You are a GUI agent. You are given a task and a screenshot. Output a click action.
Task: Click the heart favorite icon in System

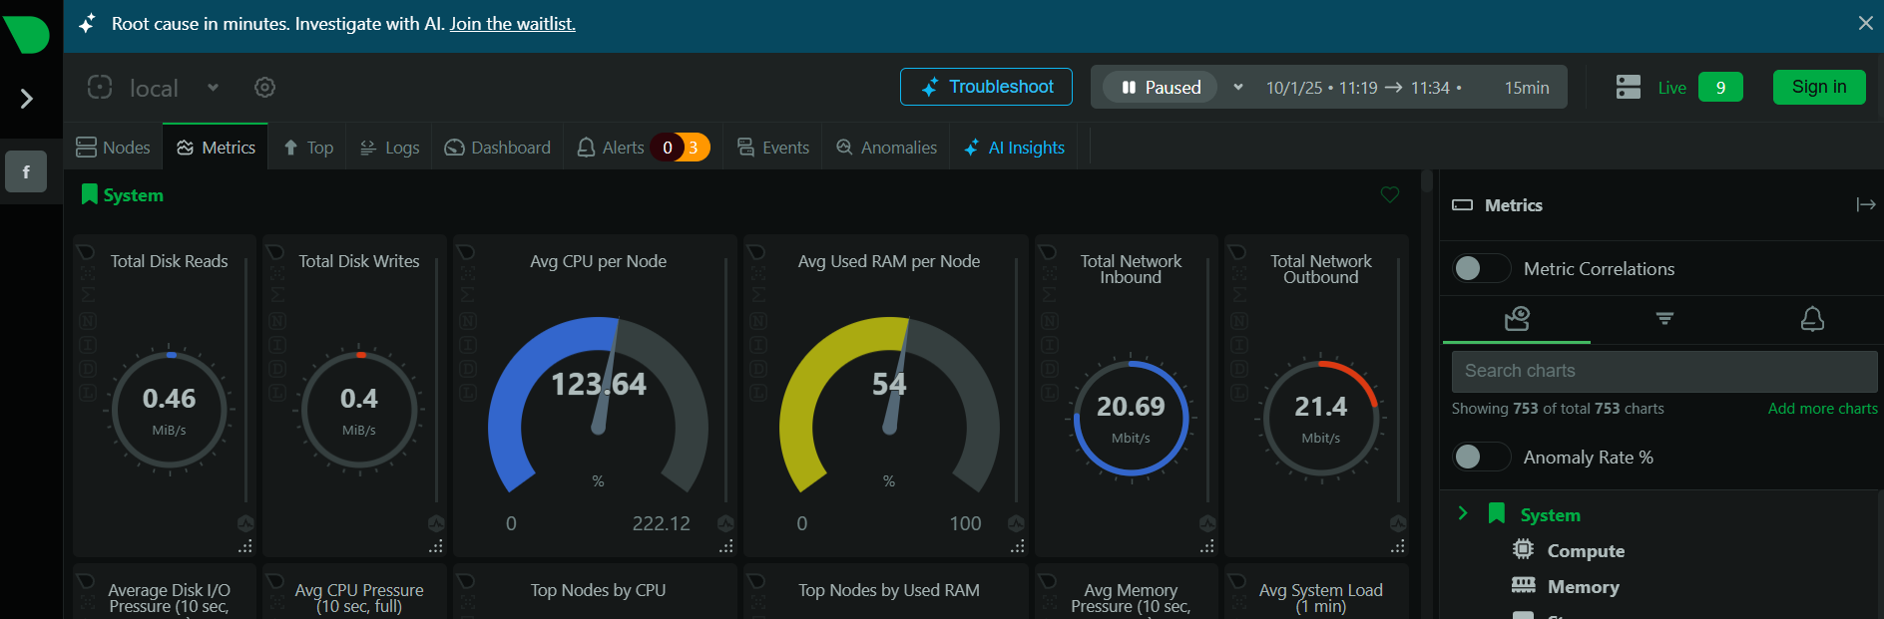[x=1389, y=195]
